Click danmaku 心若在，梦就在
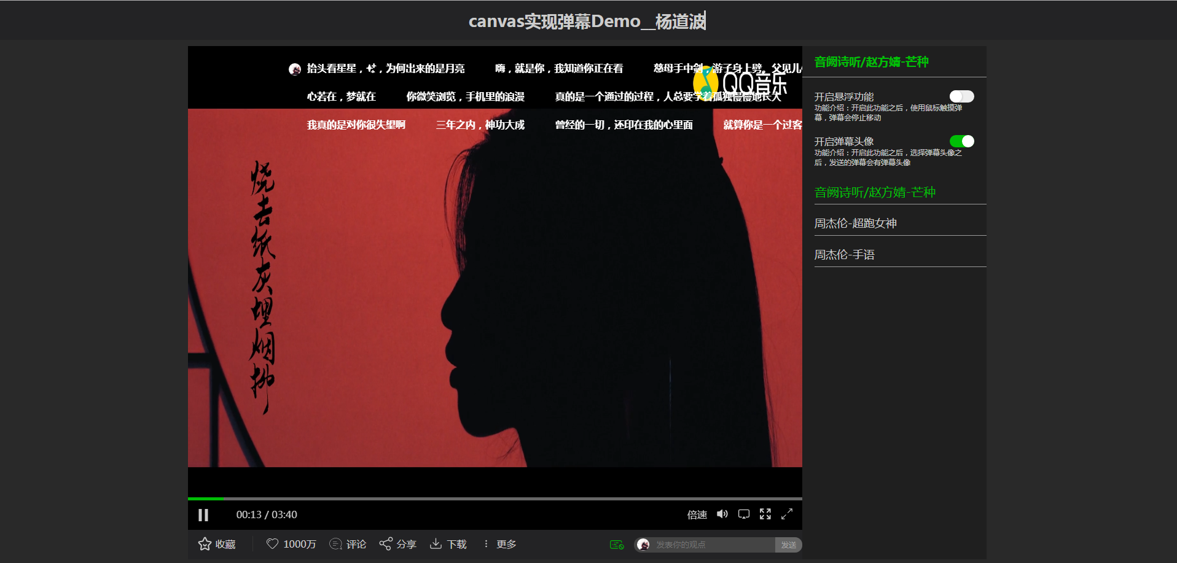 click(342, 96)
